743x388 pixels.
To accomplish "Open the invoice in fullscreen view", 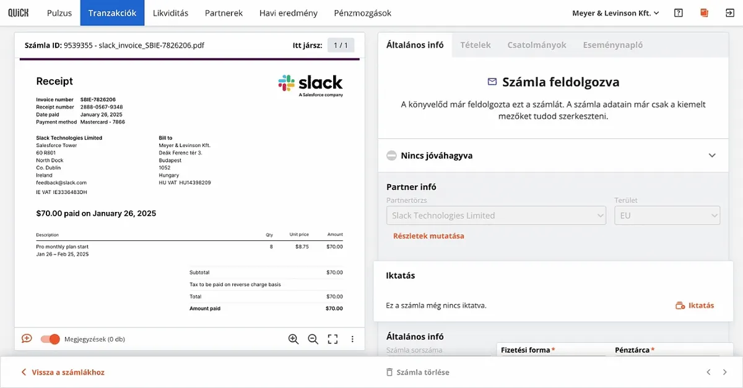I will pos(332,339).
